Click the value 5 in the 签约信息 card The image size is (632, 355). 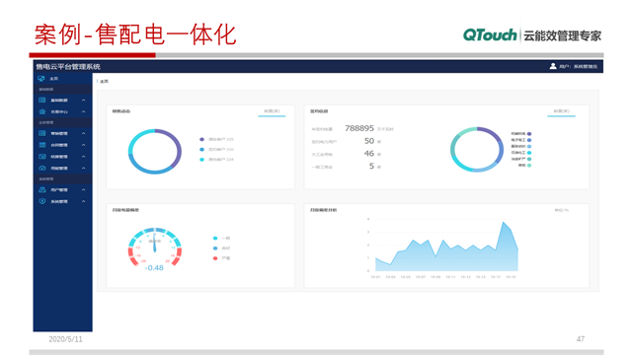tap(371, 166)
